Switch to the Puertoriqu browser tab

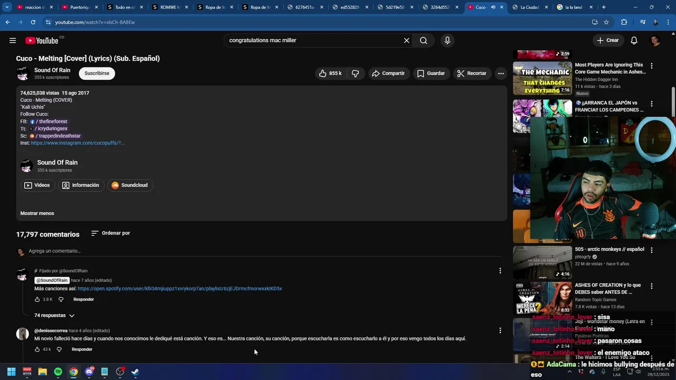pos(80,7)
